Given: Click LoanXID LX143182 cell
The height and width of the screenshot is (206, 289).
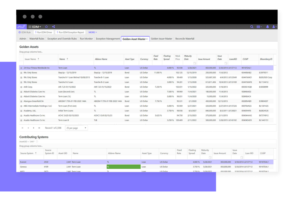Looking at the screenshot, I should [233, 120].
